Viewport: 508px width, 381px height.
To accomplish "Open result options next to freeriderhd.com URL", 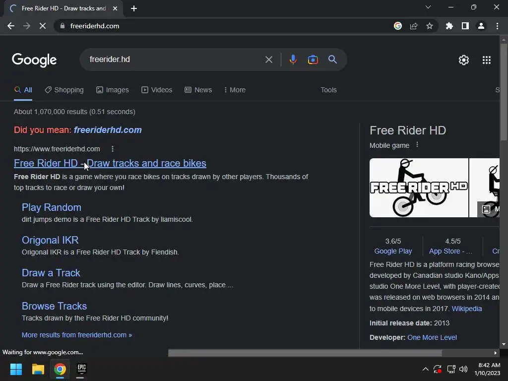I will click(x=113, y=149).
